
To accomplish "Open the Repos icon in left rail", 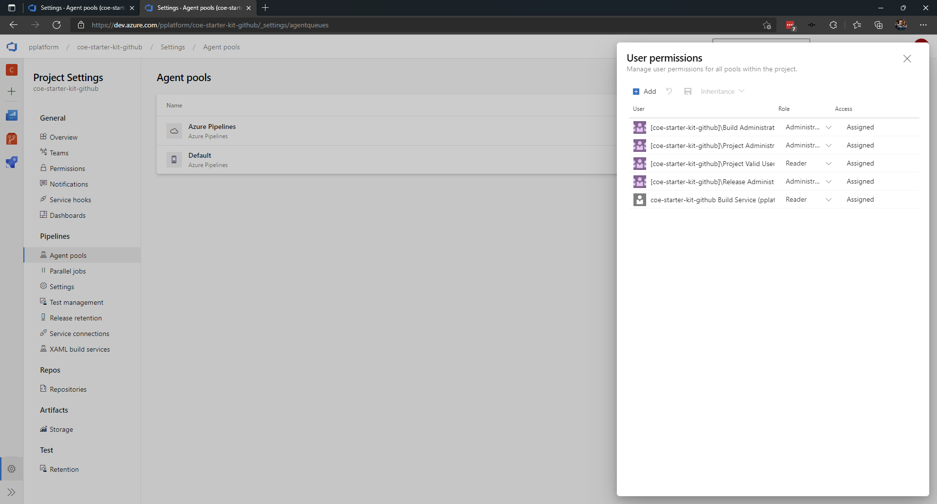I will coord(12,139).
